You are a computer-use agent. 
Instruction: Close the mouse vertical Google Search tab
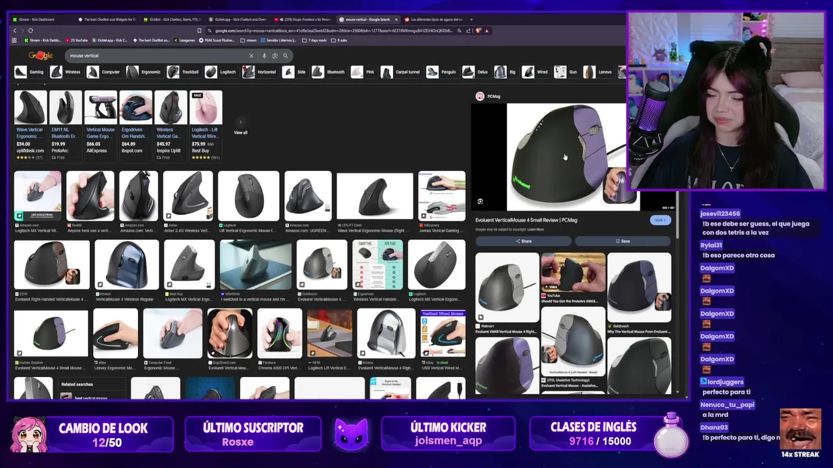[396, 19]
